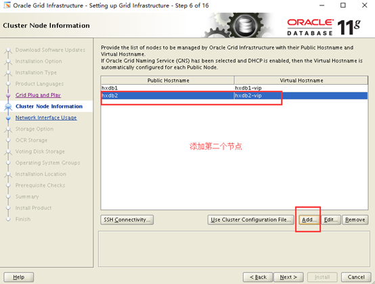Open the Help button

click(x=19, y=277)
